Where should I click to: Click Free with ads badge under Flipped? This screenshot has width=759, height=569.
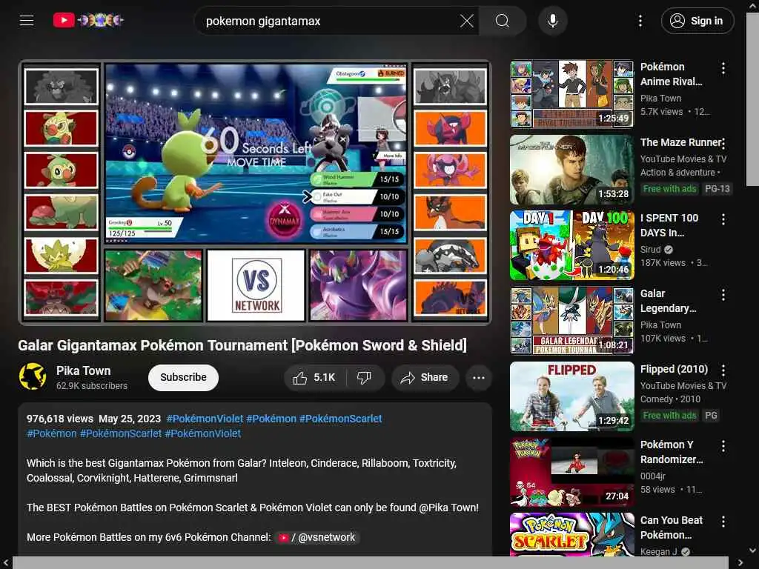coord(669,415)
